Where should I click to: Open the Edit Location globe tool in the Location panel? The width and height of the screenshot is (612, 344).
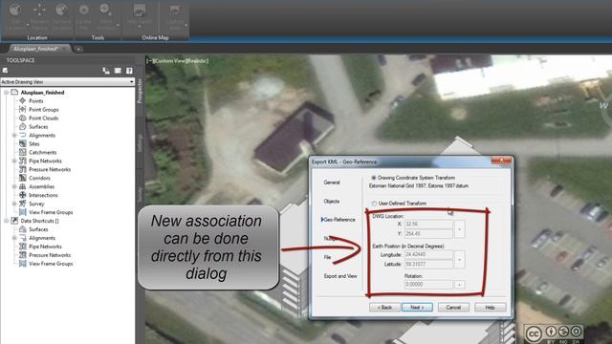[15, 17]
